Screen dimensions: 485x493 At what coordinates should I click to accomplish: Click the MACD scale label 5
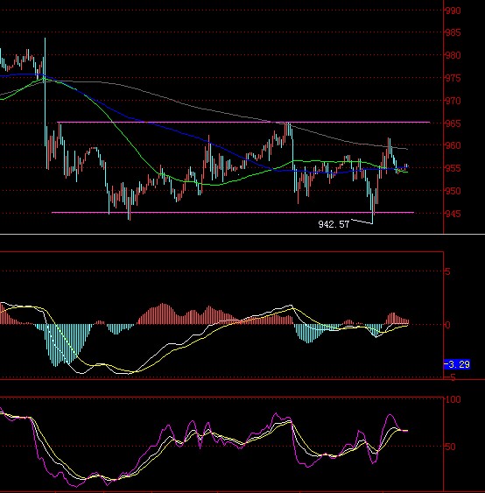coord(448,271)
